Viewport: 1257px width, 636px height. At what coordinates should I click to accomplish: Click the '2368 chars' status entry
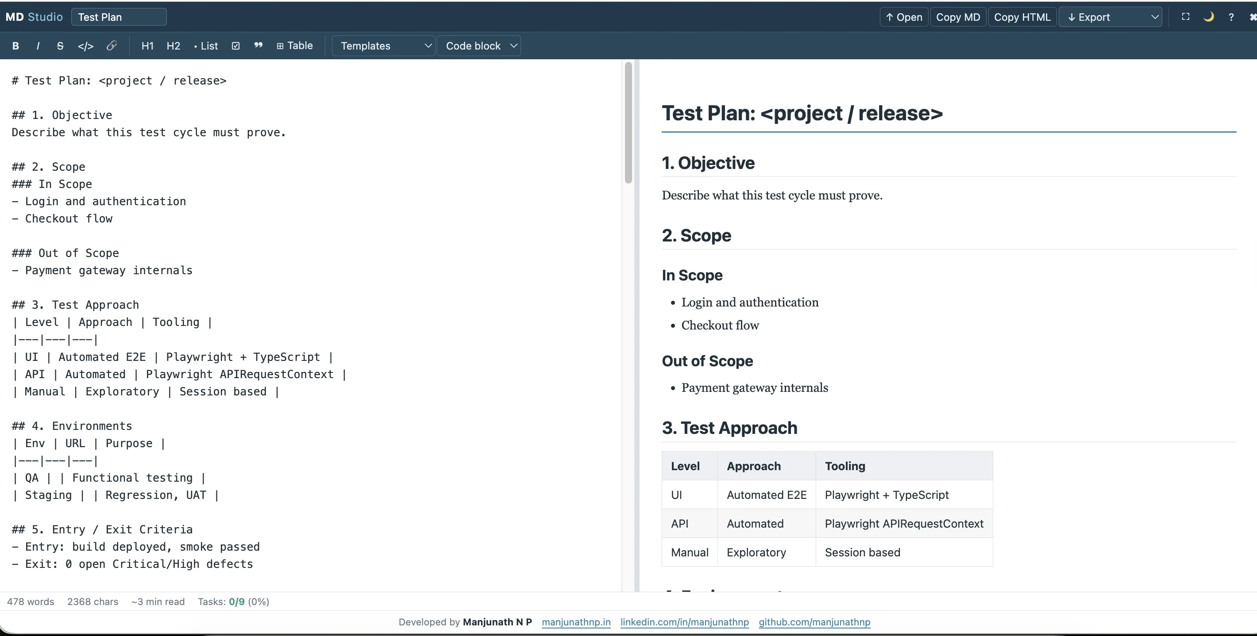pyautogui.click(x=93, y=602)
